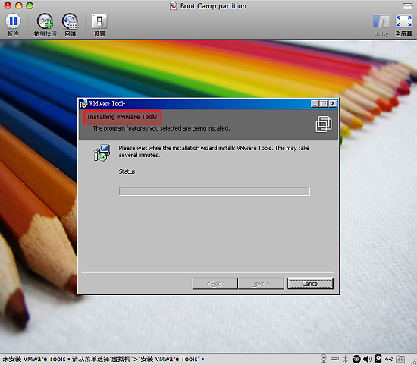The height and width of the screenshot is (365, 417).
Task: Click the green zoom button of Mac window
Action: 30,5
